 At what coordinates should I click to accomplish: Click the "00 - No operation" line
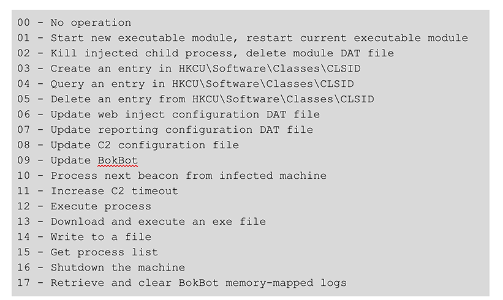(74, 23)
